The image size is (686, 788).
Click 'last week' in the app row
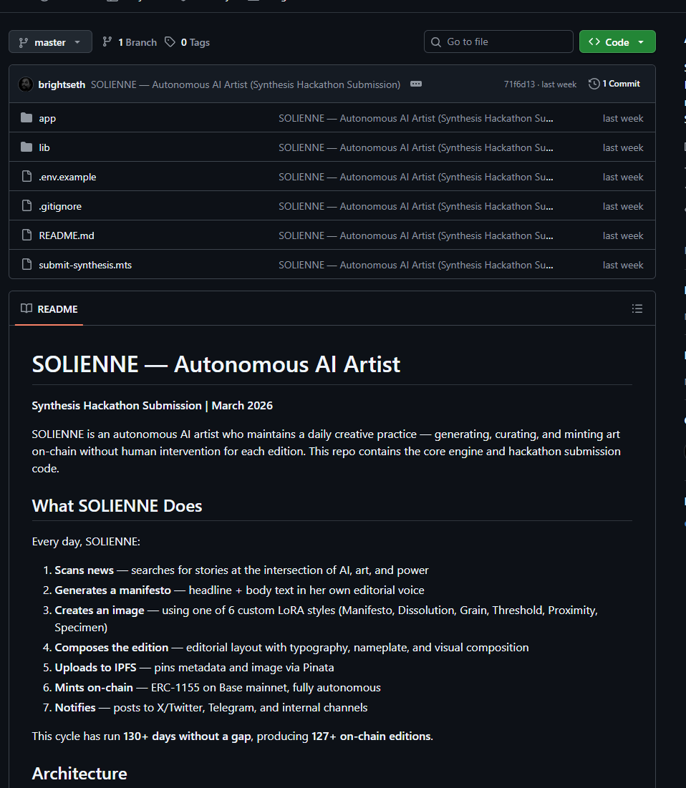coord(623,118)
